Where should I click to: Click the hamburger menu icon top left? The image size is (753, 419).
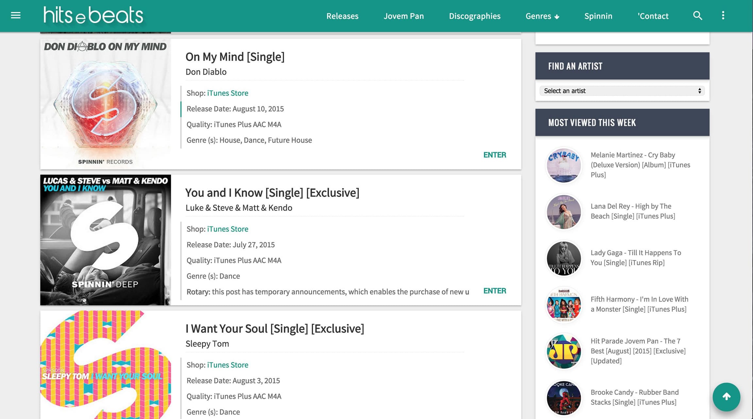(x=15, y=15)
